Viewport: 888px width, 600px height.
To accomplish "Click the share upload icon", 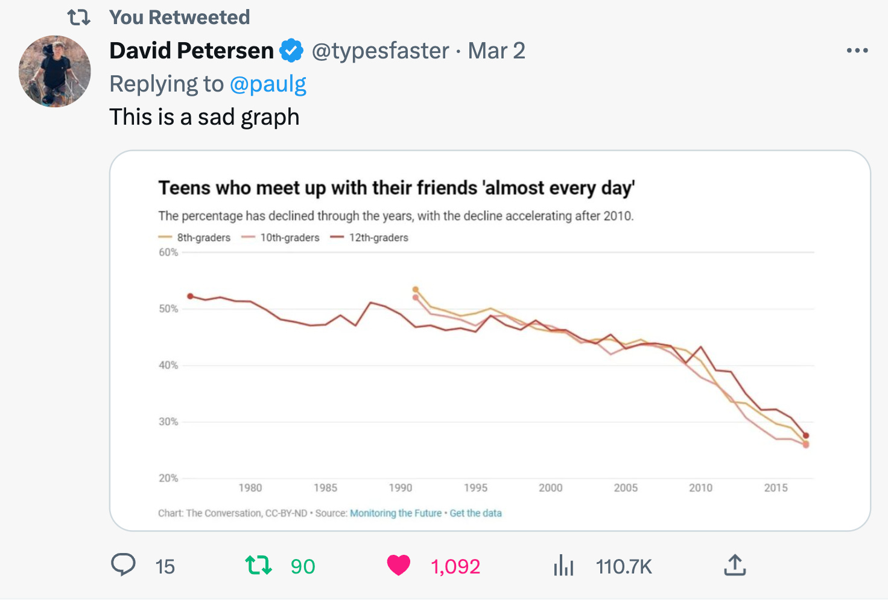I will pos(734,565).
